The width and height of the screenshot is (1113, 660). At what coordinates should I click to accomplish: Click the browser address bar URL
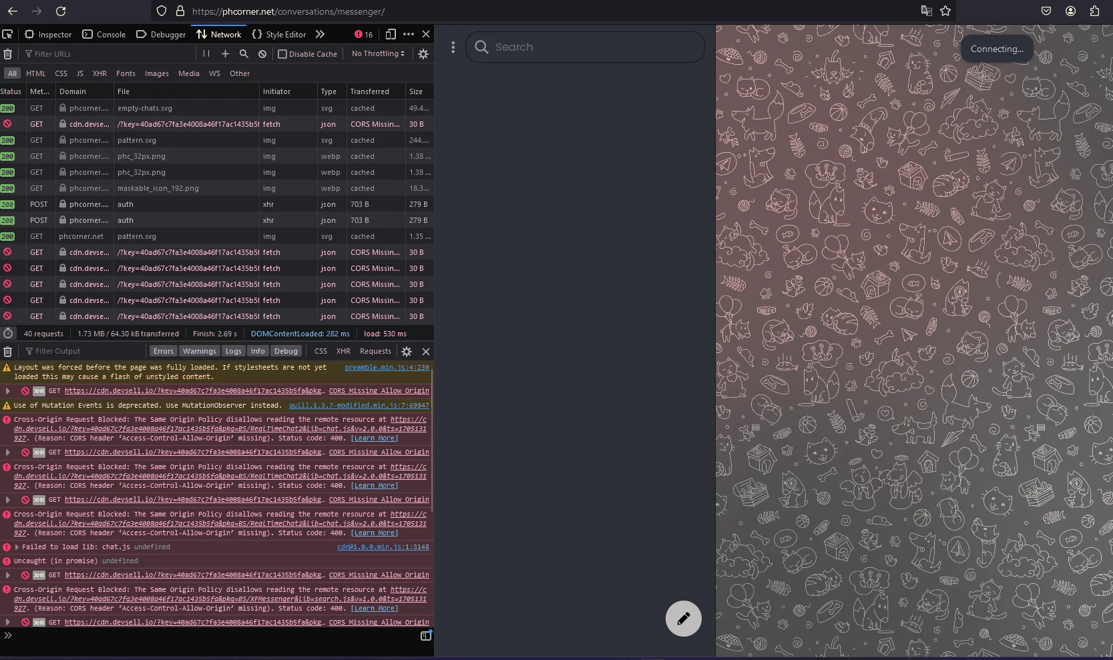point(288,11)
